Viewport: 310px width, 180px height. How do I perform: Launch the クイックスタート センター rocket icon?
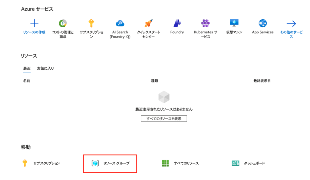point(148,23)
